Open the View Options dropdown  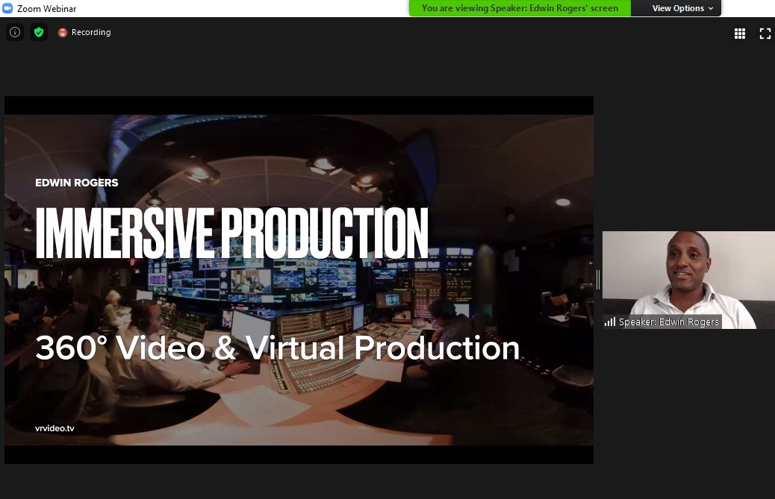pos(676,8)
